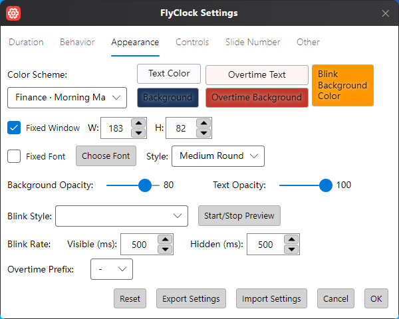Uncheck the Fixed Window checkbox
This screenshot has height=319, width=399.
14,128
